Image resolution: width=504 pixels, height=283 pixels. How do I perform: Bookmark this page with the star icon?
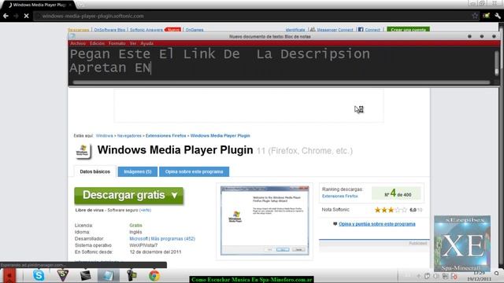pyautogui.click(x=475, y=16)
